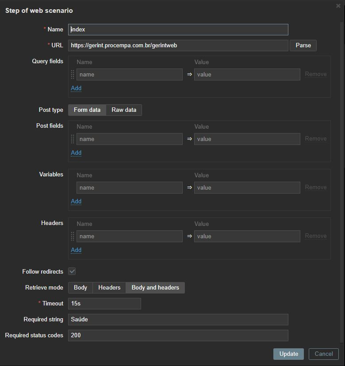Viewport: 345px width, 366px height.
Task: Click the Timeout field
Action: (x=104, y=304)
